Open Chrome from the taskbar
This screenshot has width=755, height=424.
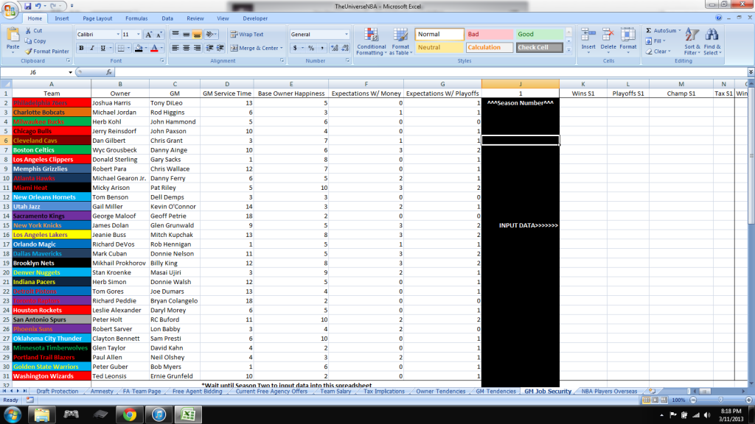point(130,414)
